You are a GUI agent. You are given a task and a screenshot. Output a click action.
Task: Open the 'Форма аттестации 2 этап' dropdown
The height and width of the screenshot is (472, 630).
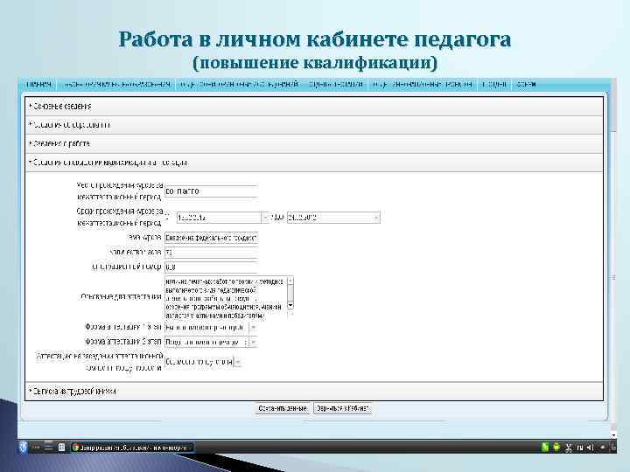[x=253, y=343]
